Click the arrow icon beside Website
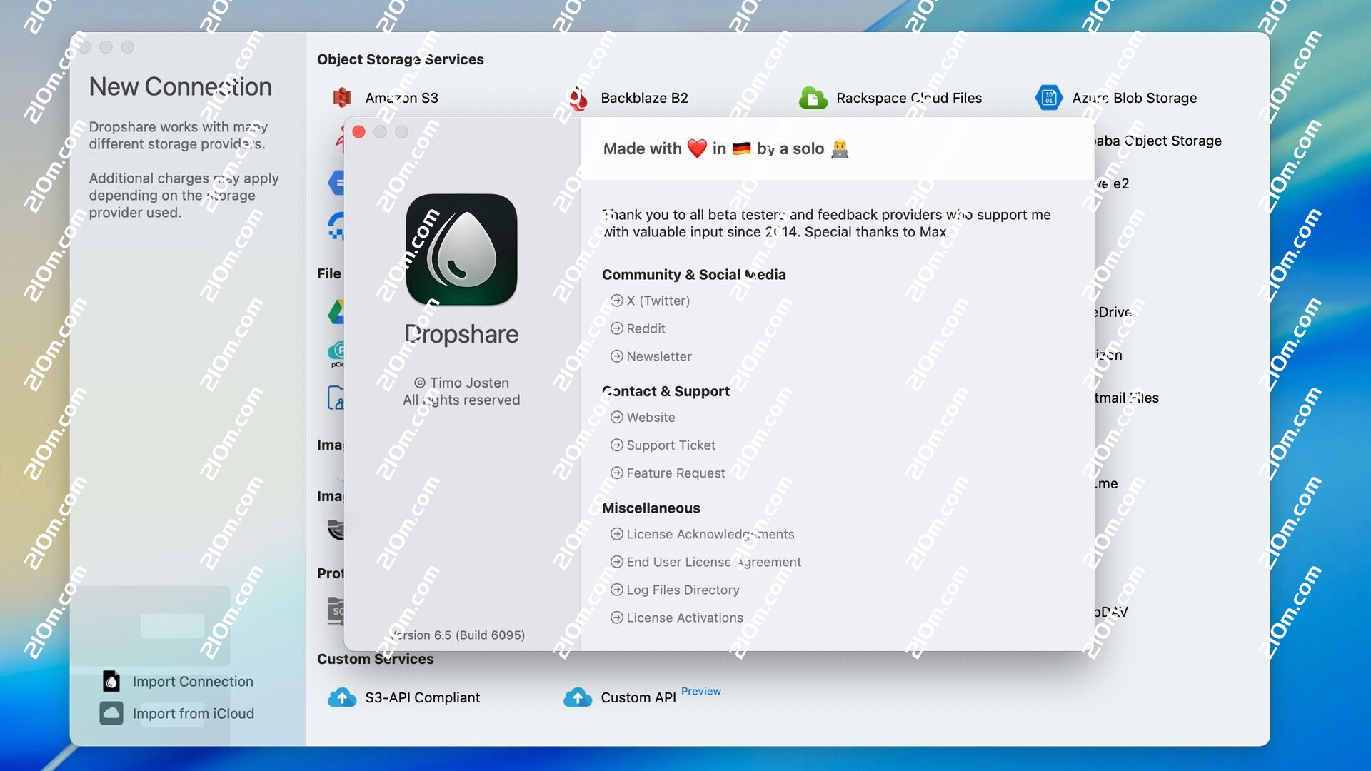 [617, 417]
